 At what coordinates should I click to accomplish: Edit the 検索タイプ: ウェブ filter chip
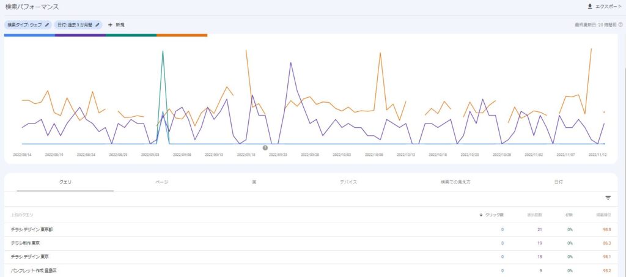point(28,24)
